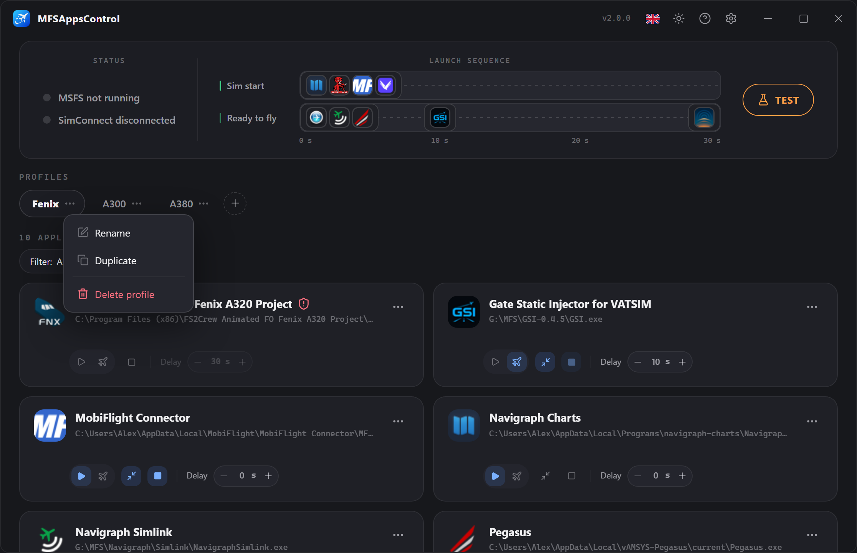
Task: Switch to the A380 profile
Action: click(181, 204)
